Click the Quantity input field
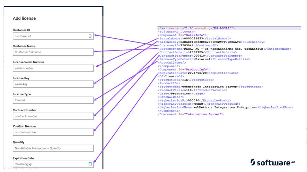The image size is (307, 172). pyautogui.click(x=53, y=148)
